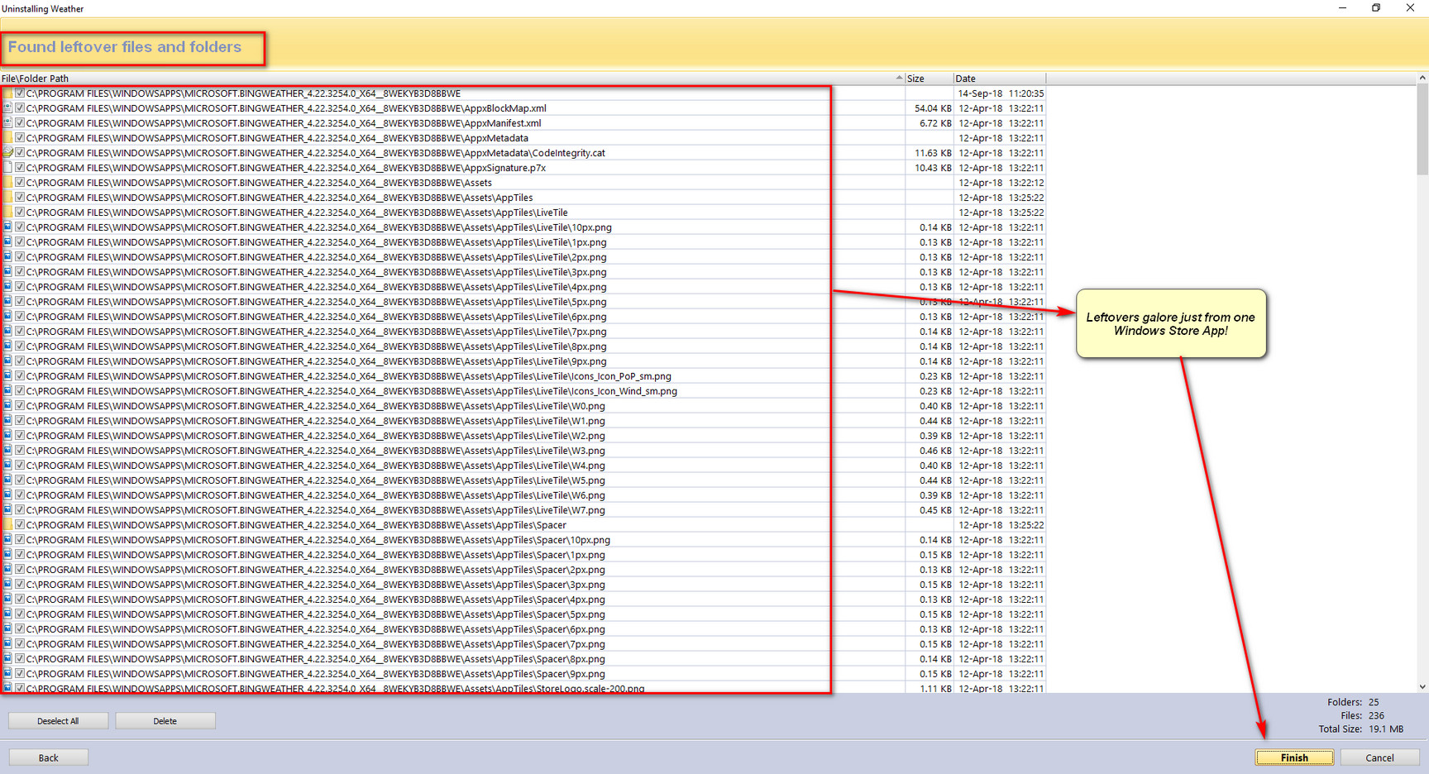Screen dimensions: 1429x774
Task: Toggle the Icons_Icon_Wind_sm.png checkbox
Action: tap(20, 391)
